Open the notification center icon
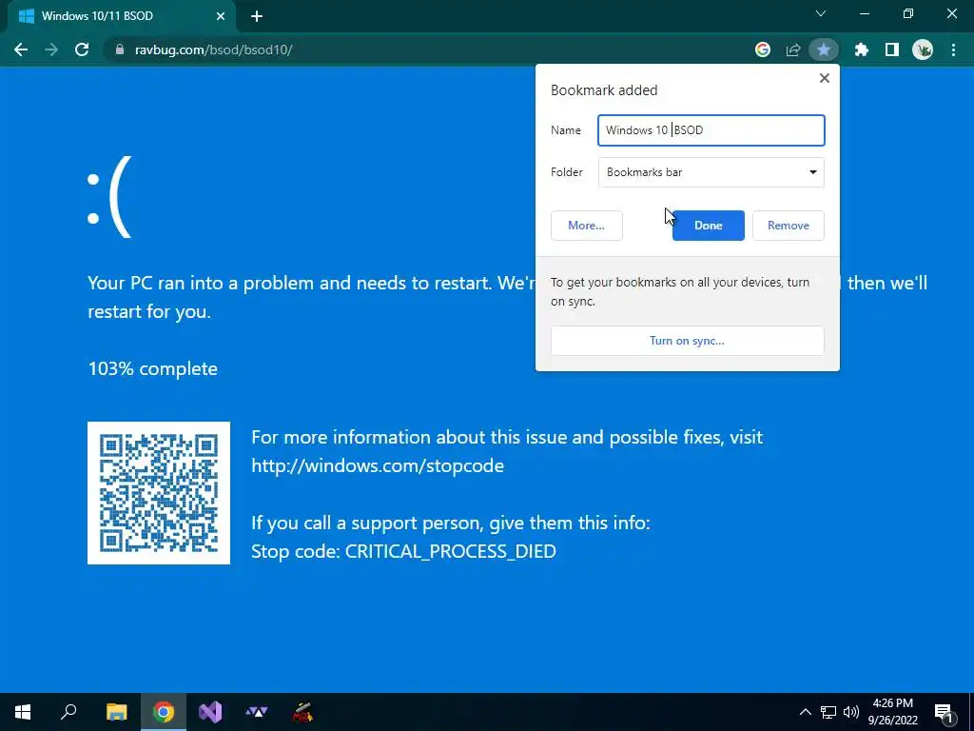Image resolution: width=974 pixels, height=731 pixels. point(945,712)
